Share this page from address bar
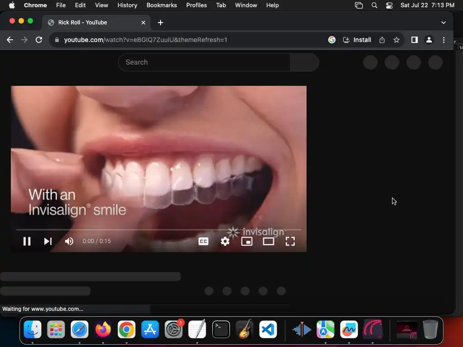This screenshot has width=463, height=347. click(382, 40)
